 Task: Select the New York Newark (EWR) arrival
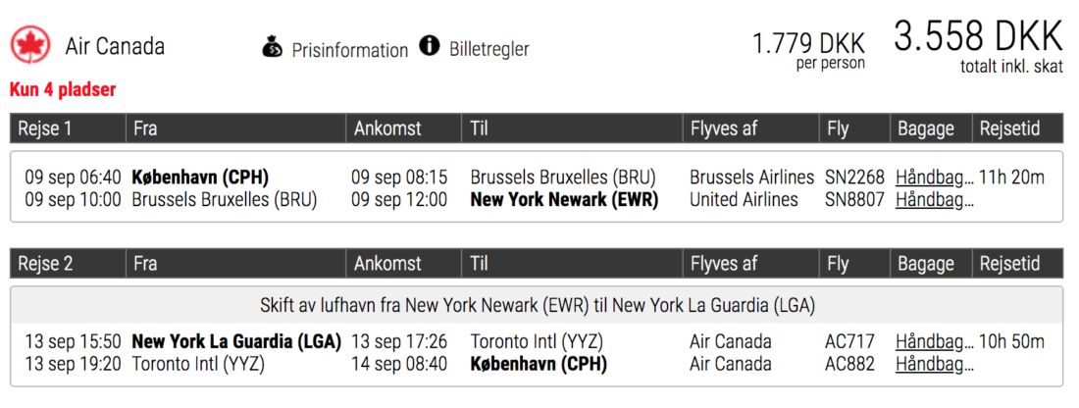click(564, 200)
